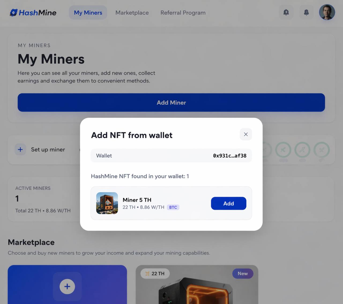This screenshot has height=304, width=343.
Task: Click the plus icon beside Set up miner
Action: [x=20, y=149]
